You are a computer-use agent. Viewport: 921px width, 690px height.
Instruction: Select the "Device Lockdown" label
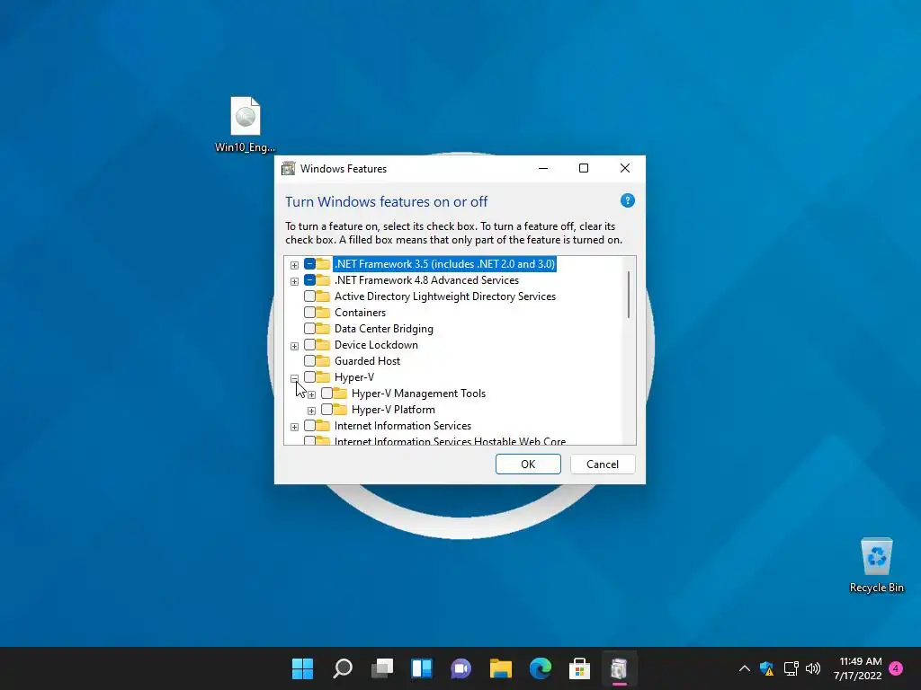click(x=376, y=344)
